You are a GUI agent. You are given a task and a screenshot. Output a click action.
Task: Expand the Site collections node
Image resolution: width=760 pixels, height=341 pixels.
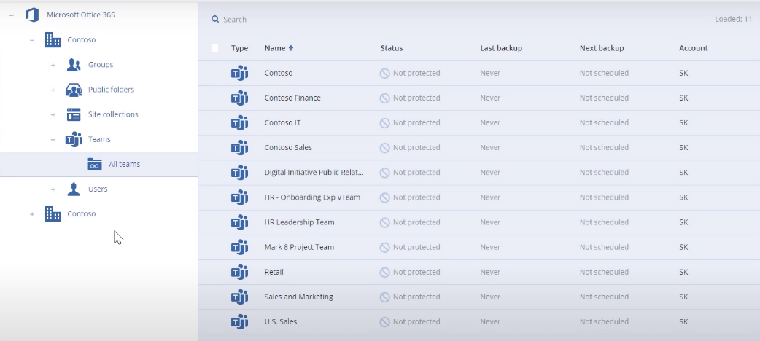(x=53, y=115)
